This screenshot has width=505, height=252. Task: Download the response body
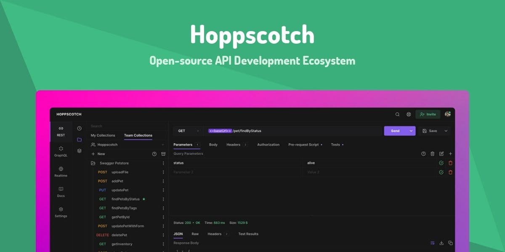[x=441, y=242]
